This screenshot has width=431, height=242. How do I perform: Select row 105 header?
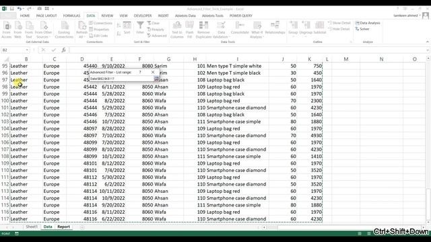coord(5,136)
